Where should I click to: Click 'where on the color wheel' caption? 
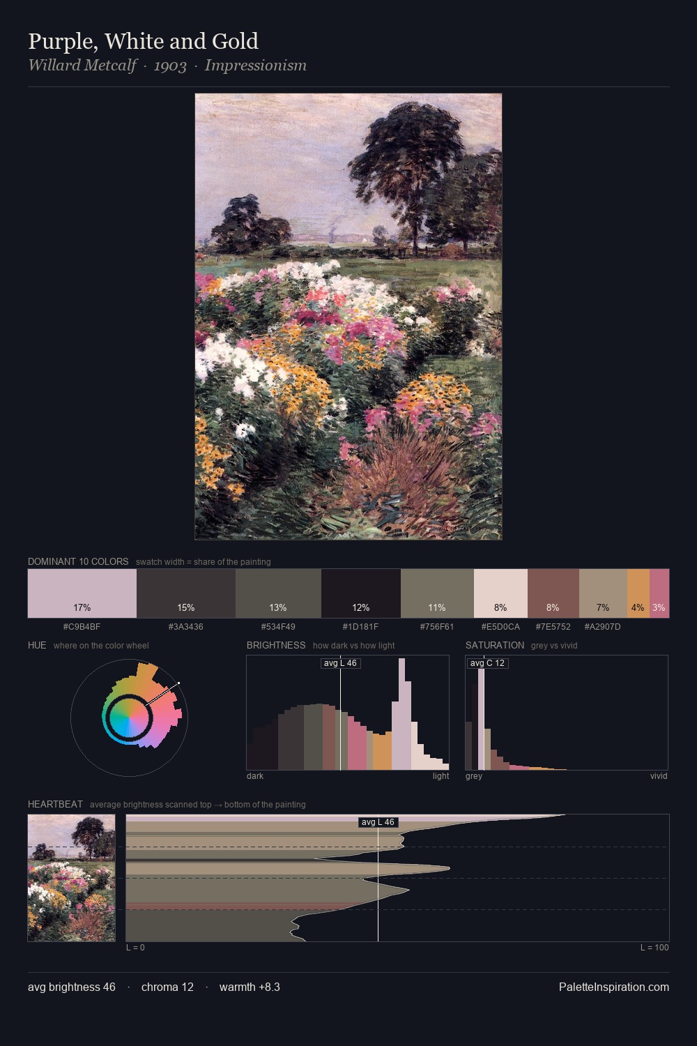[x=101, y=646]
